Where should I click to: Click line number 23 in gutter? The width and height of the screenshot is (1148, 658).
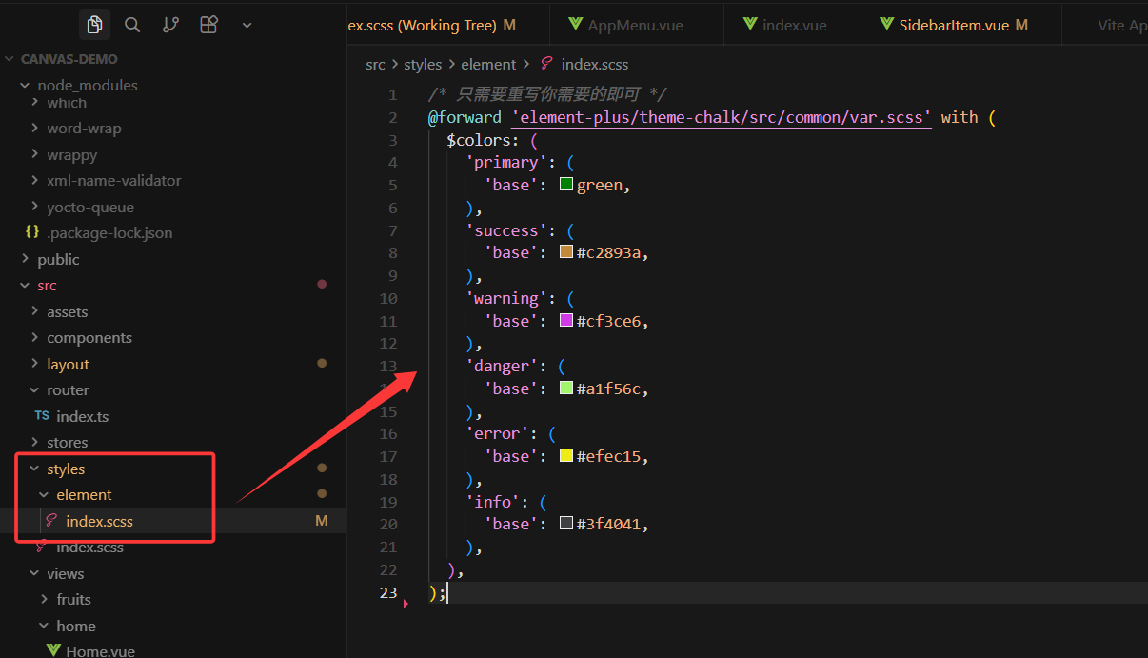click(x=388, y=592)
